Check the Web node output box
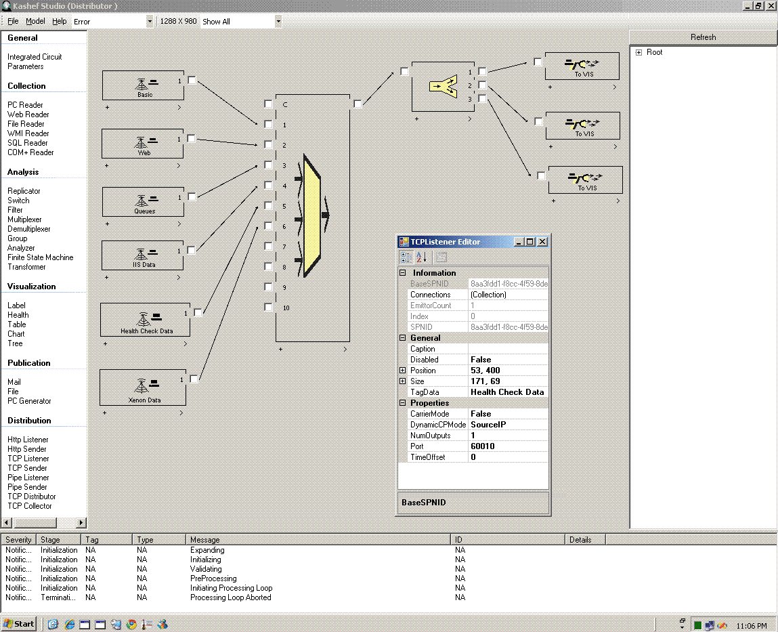 tap(192, 139)
